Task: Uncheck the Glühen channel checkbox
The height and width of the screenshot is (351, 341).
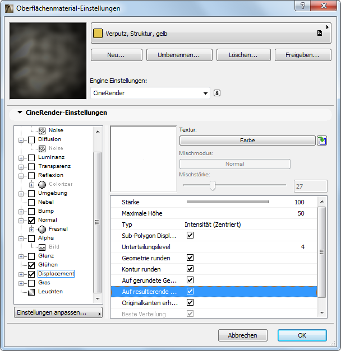Action: (31, 265)
